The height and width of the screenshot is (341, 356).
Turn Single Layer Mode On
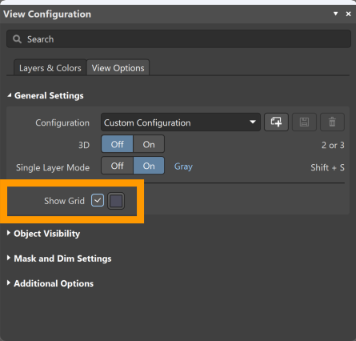click(149, 166)
